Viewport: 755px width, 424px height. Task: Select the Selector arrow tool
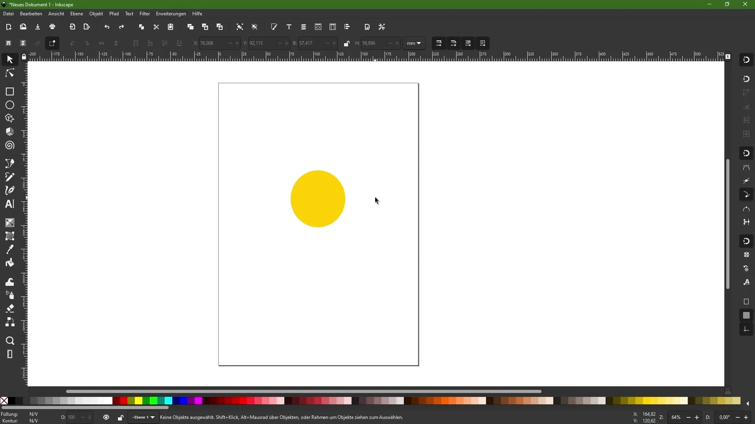10,60
